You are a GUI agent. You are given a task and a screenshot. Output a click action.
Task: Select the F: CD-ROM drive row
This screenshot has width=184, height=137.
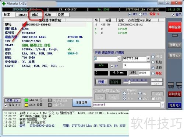point(129,29)
